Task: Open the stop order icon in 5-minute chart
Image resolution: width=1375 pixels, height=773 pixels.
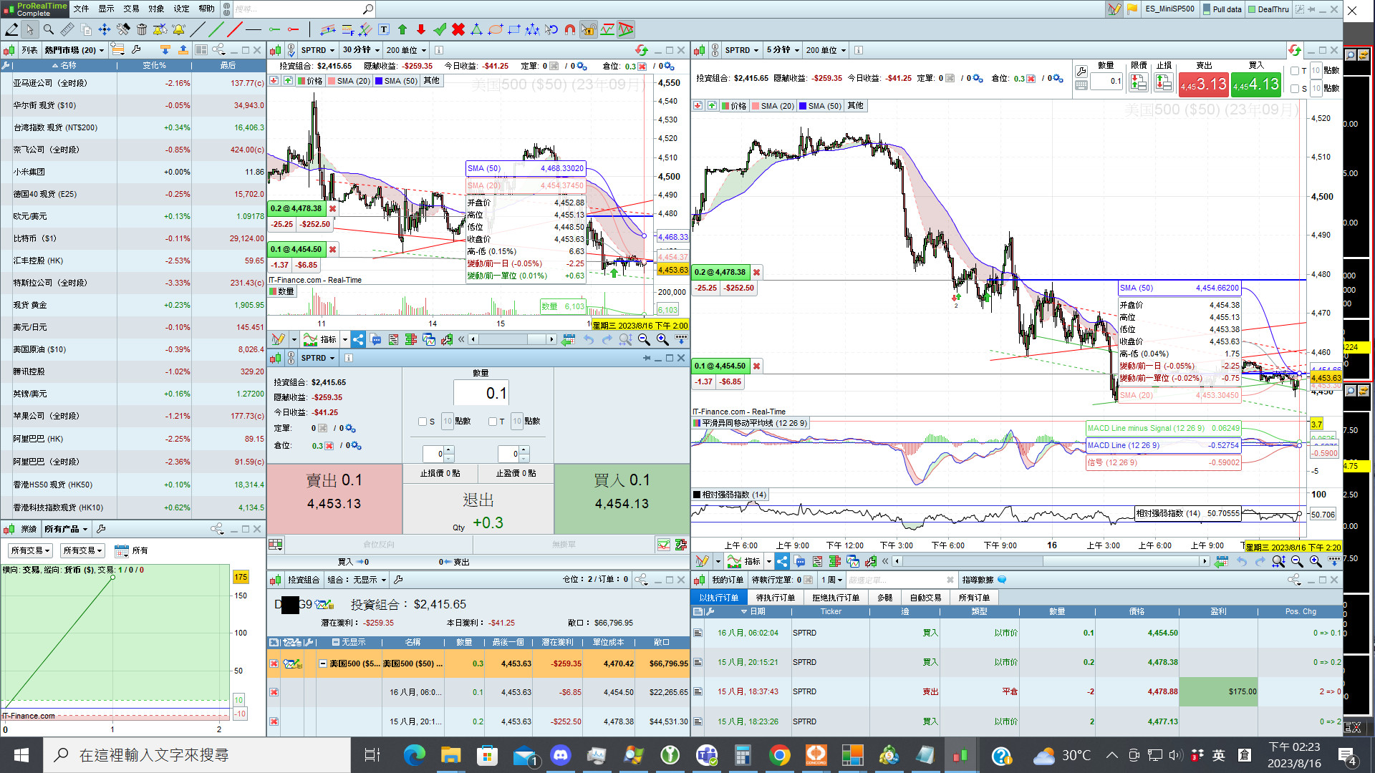Action: click(x=1164, y=82)
